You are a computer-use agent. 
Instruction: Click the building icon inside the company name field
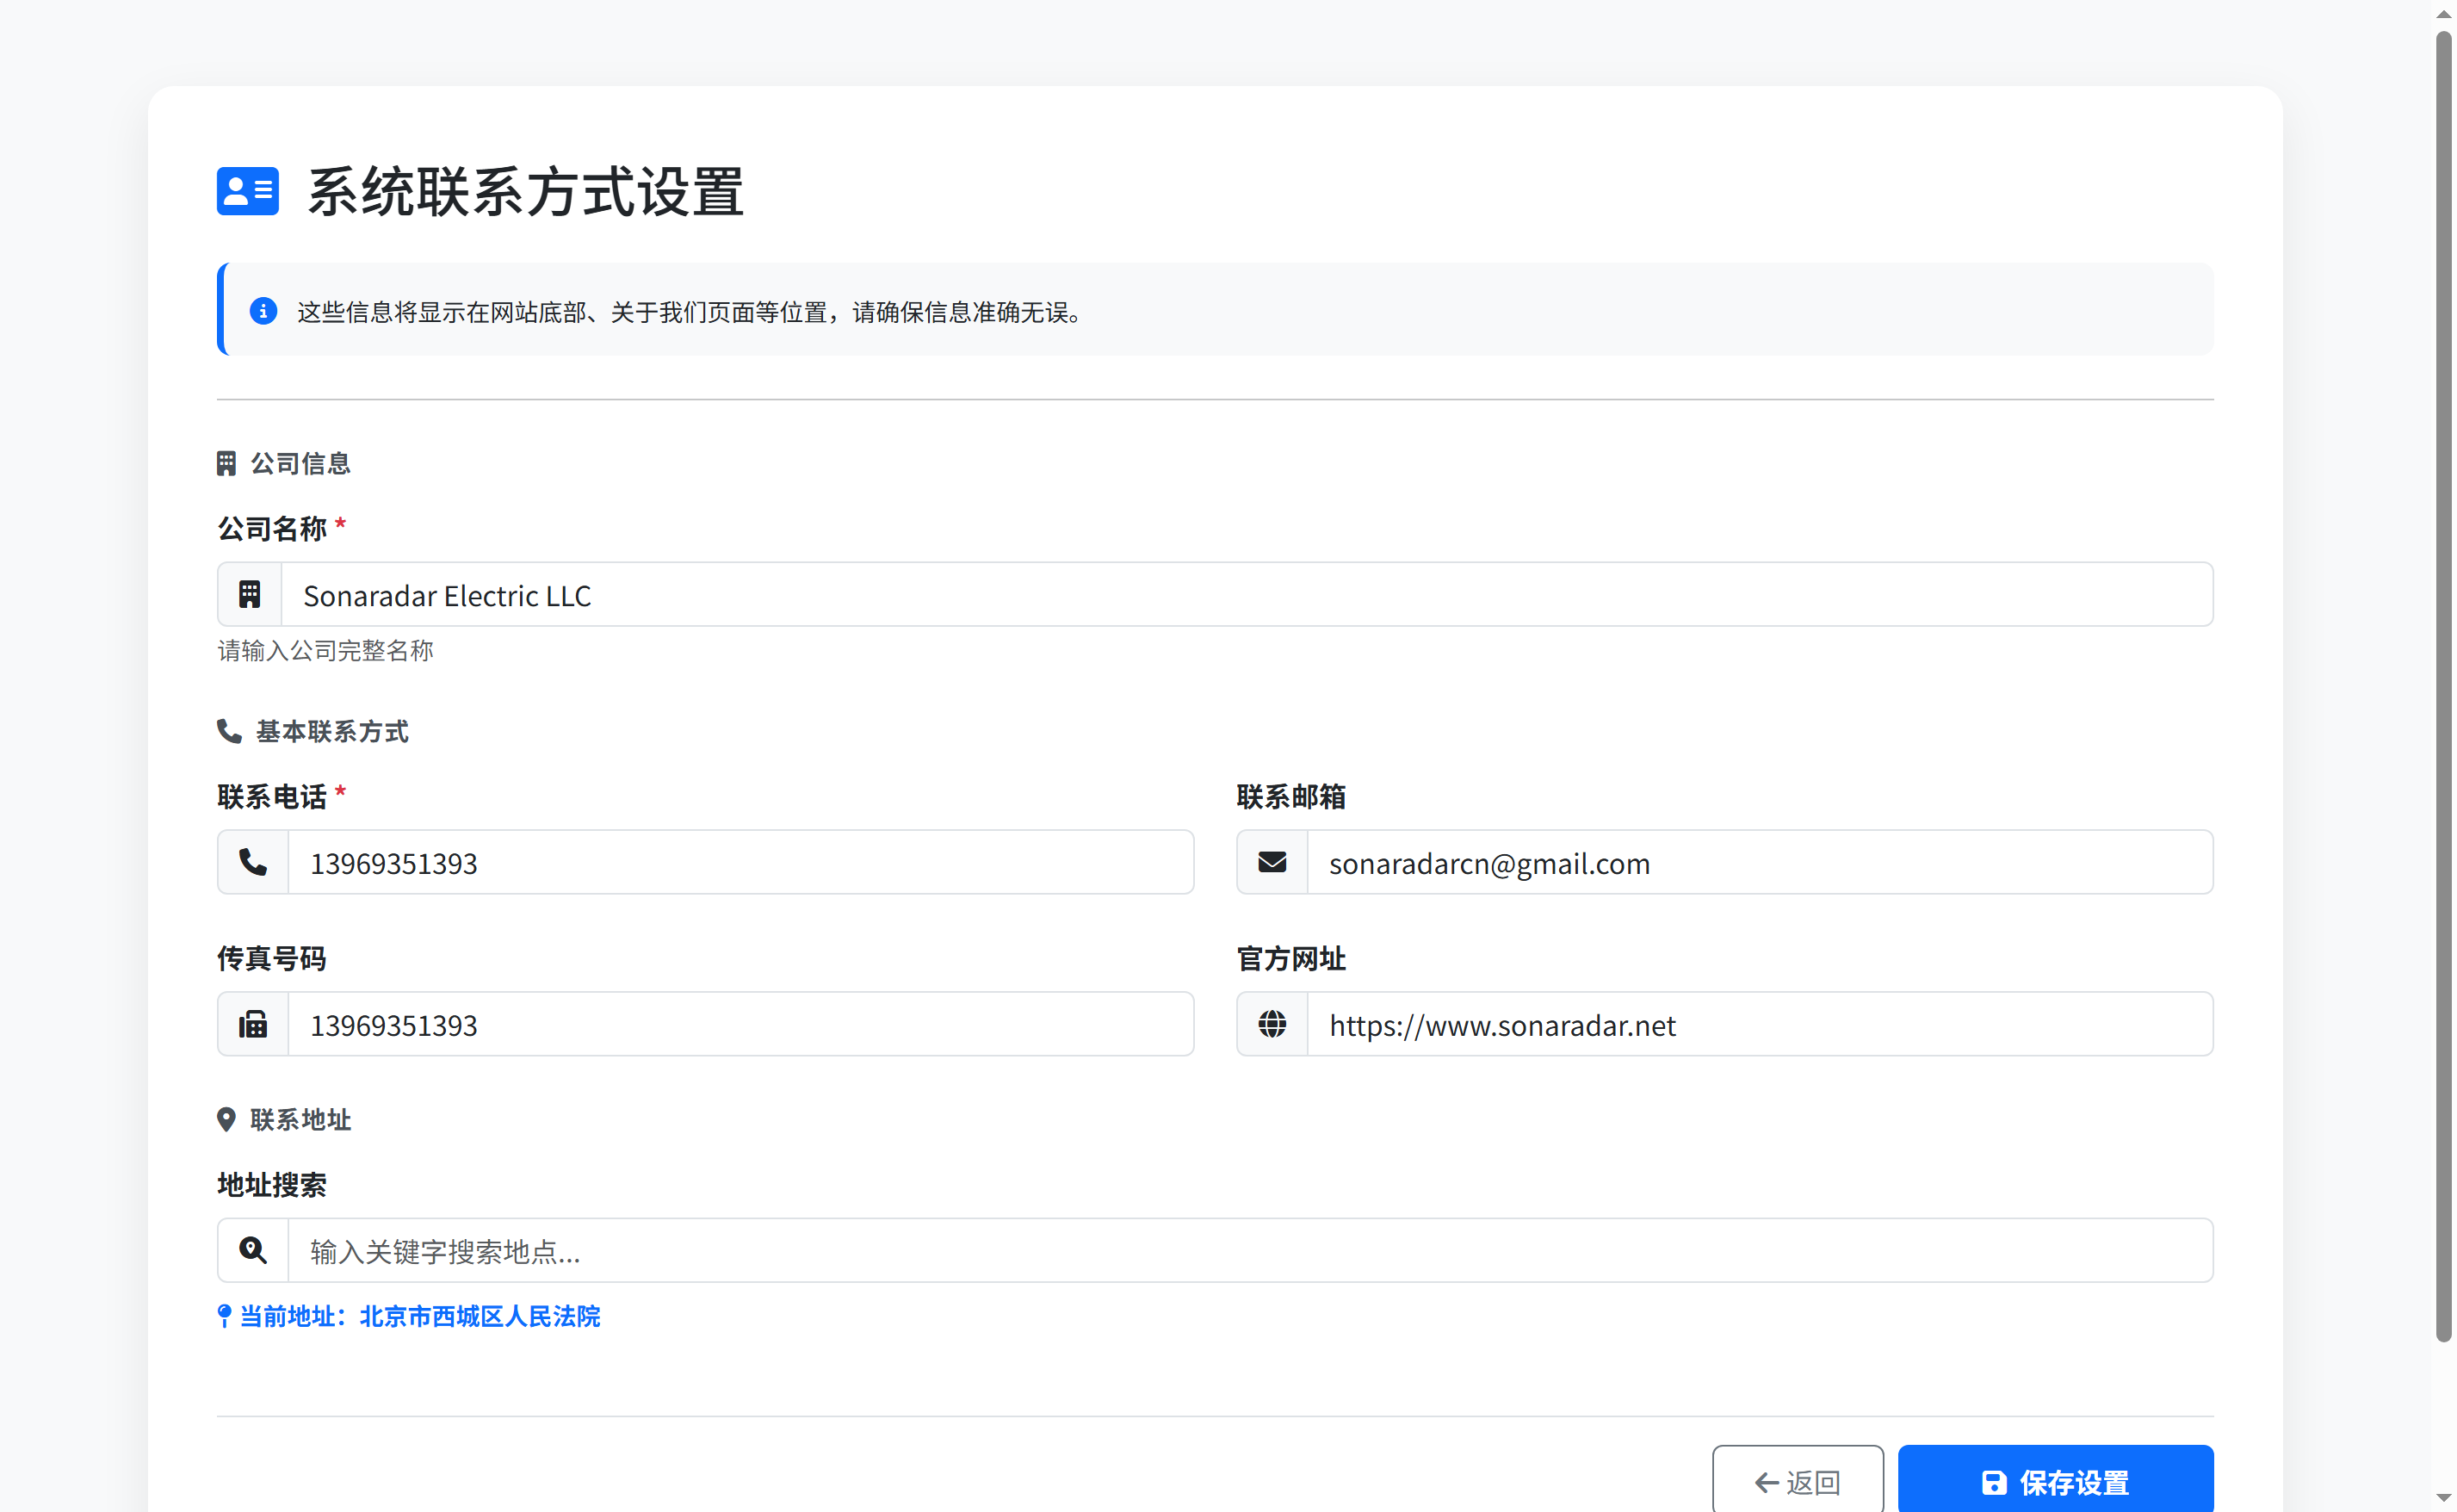click(x=249, y=593)
